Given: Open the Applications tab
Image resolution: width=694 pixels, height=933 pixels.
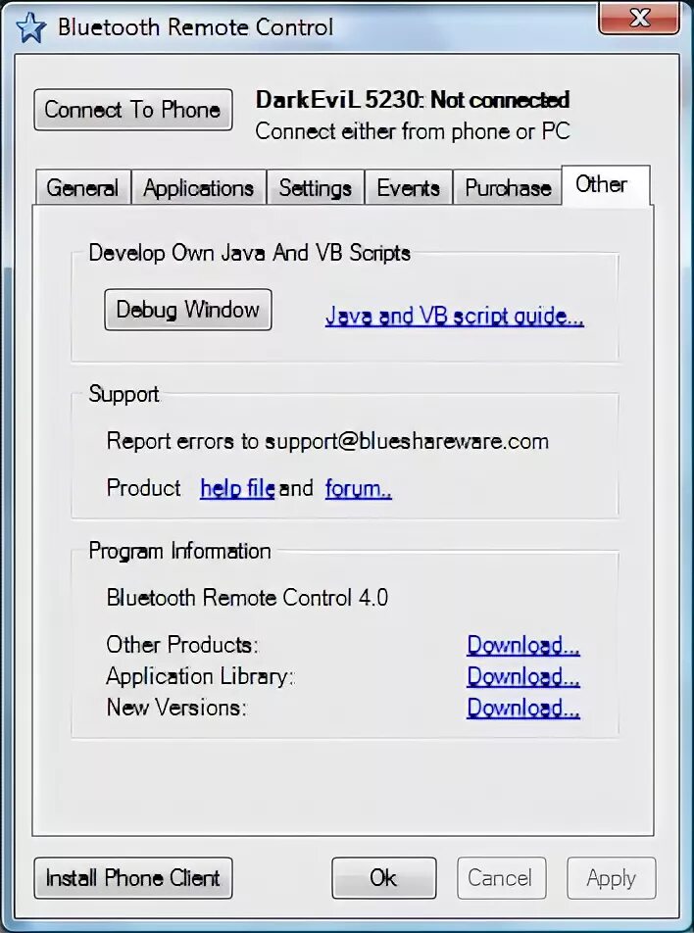Looking at the screenshot, I should pyautogui.click(x=198, y=188).
